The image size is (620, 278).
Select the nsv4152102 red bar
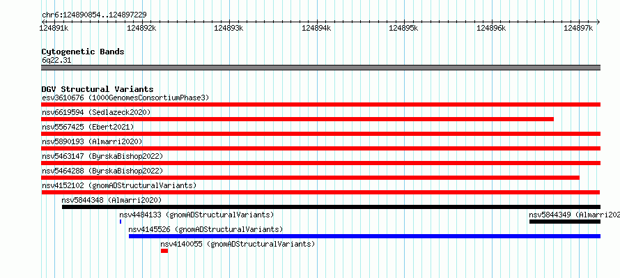(x=320, y=192)
